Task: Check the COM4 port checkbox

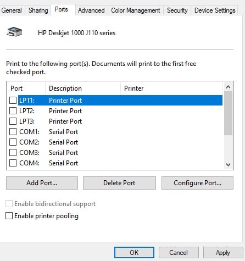Action: [13, 163]
